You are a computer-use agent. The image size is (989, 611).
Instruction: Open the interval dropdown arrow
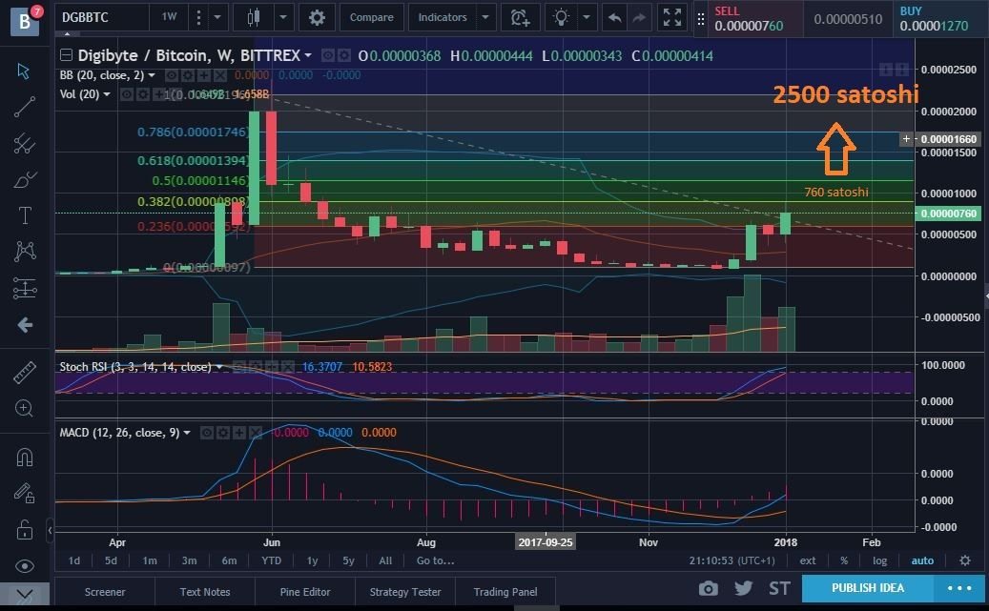tap(217, 18)
